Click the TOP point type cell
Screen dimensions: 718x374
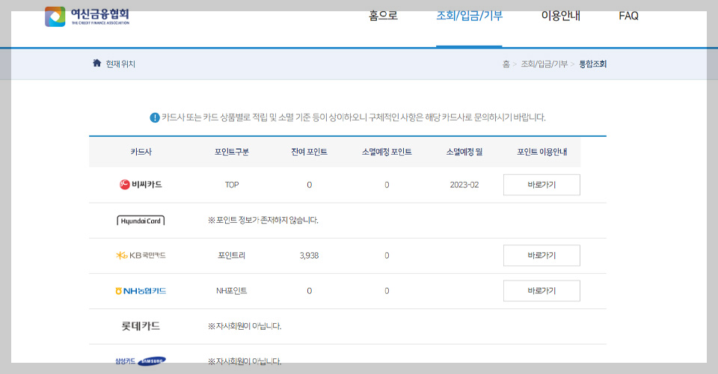(x=232, y=185)
